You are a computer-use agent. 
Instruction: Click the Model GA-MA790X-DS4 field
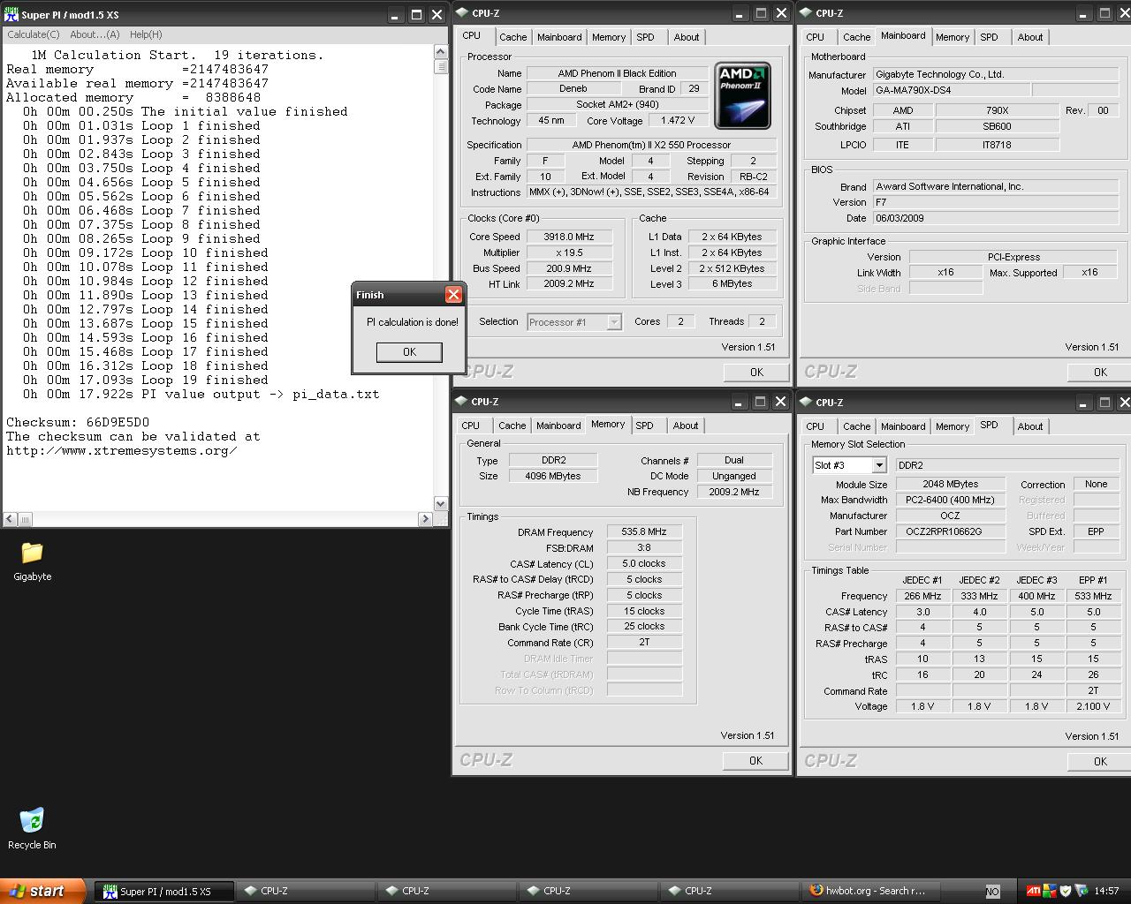[951, 90]
